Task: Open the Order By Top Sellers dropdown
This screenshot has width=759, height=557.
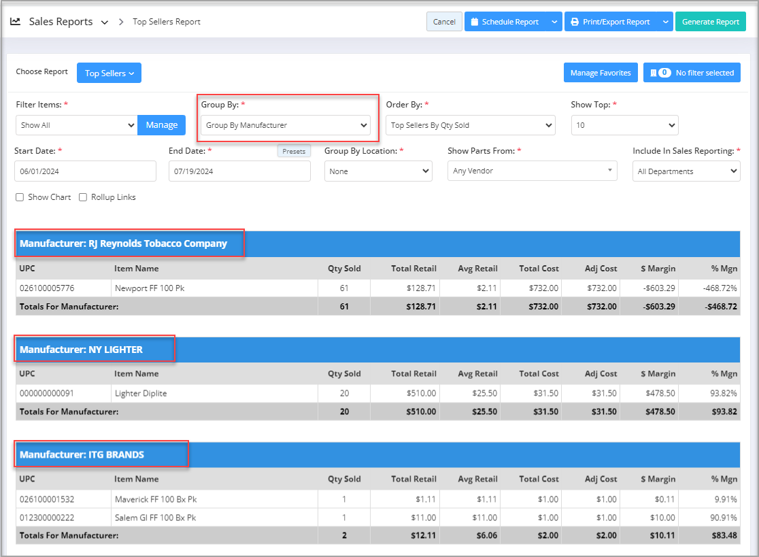Action: (471, 125)
